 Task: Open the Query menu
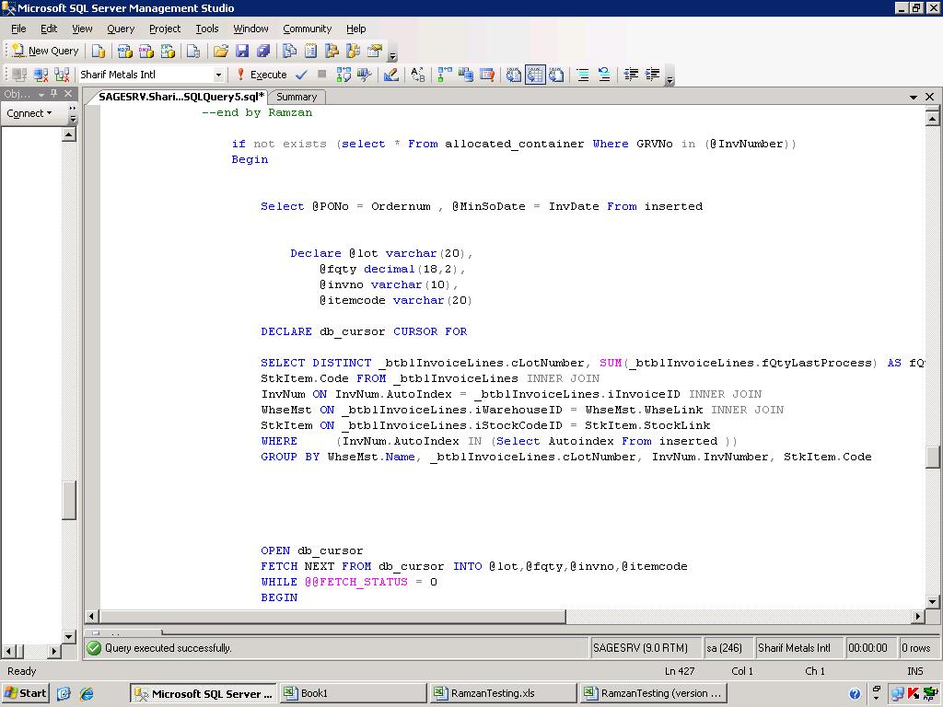coord(121,29)
